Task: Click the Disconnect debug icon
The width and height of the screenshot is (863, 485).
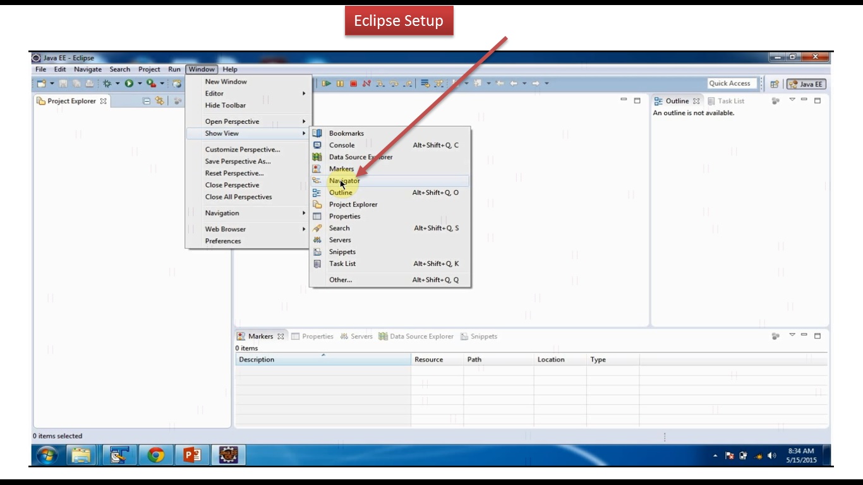Action: click(366, 83)
